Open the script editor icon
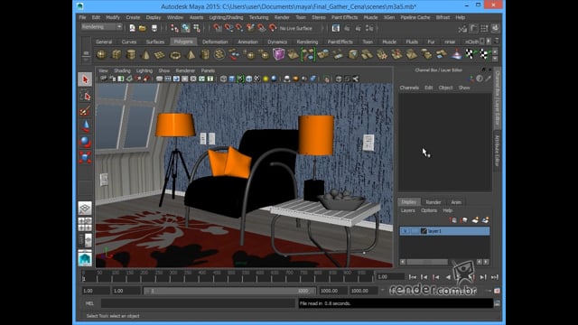This screenshot has width=578, height=325. click(x=497, y=303)
